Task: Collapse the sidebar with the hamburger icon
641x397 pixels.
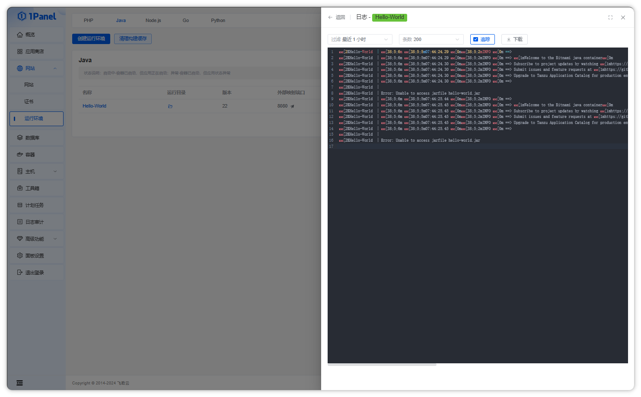Action: [19, 383]
